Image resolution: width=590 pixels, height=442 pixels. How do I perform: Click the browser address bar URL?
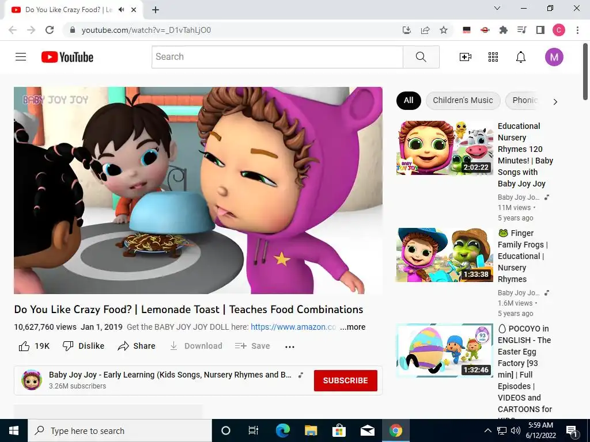(x=146, y=30)
